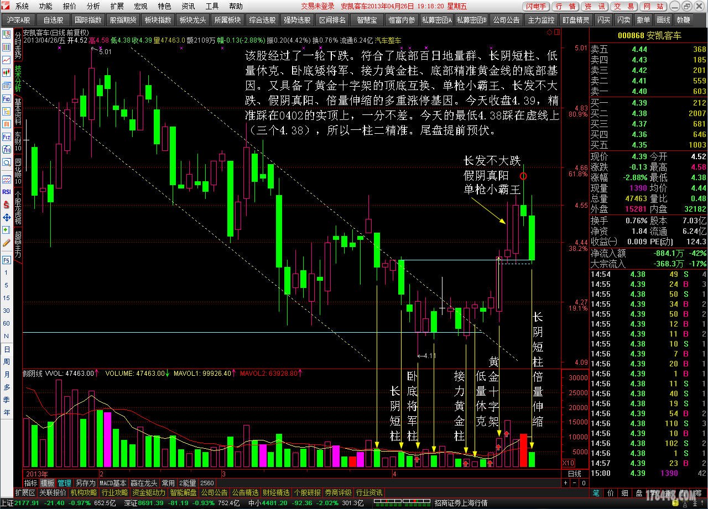Click the 汽车整车 sector link
Image resolution: width=708 pixels, height=509 pixels.
click(x=388, y=40)
